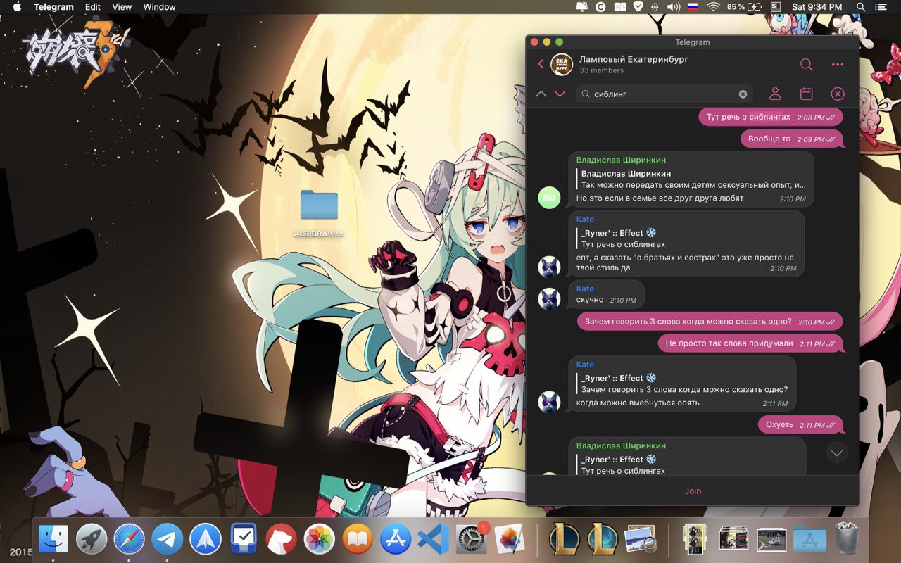Image resolution: width=901 pixels, height=563 pixels.
Task: Click the shield security icon in menu bar
Action: point(638,7)
